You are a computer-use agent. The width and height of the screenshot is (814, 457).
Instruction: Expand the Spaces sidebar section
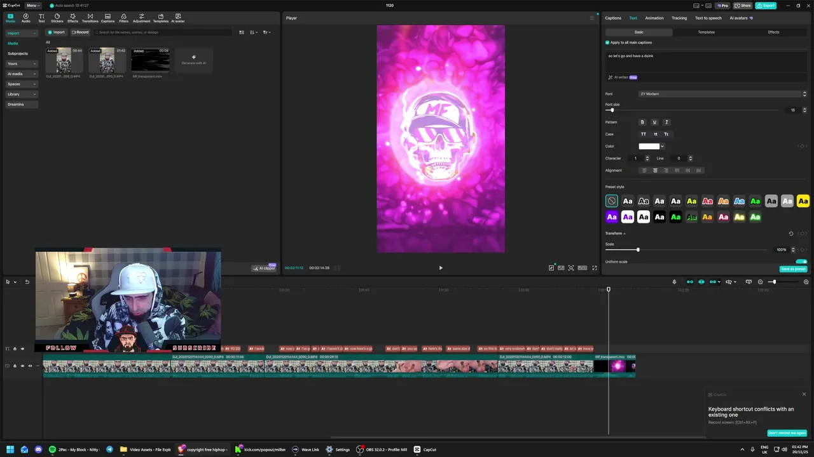[x=22, y=84]
